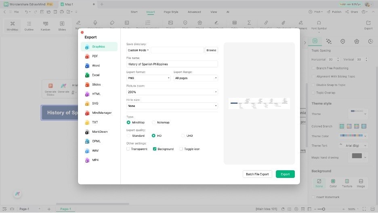The image size is (378, 213).
Task: Click the green Export button
Action: [x=285, y=174]
